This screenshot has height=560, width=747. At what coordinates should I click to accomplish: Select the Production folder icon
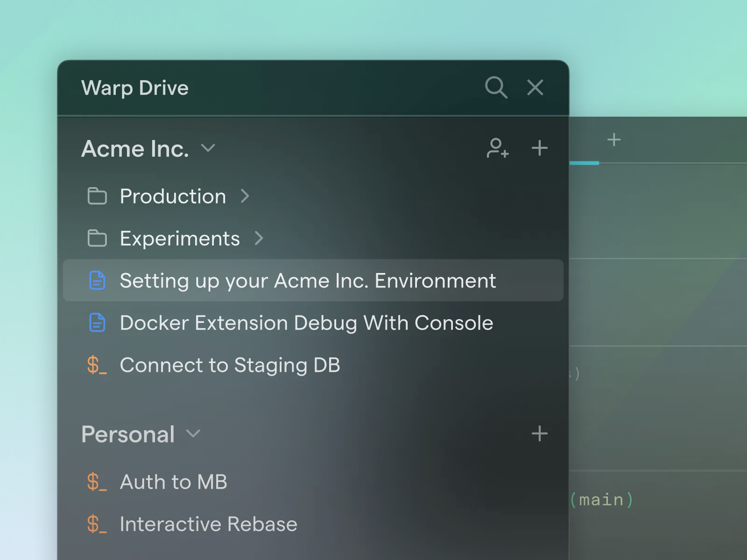click(97, 196)
